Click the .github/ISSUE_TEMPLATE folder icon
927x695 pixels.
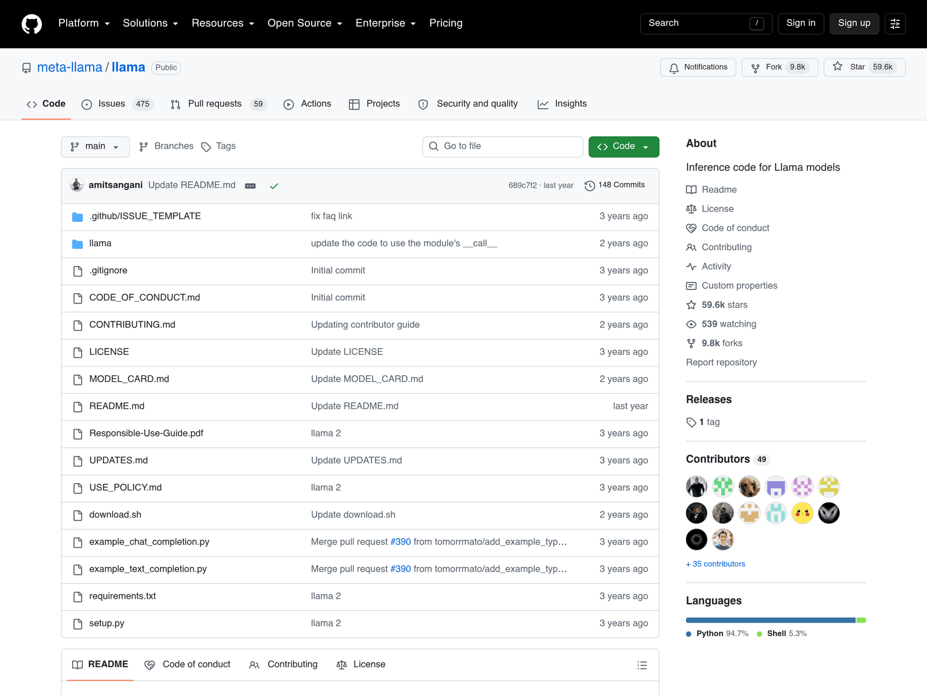click(x=78, y=217)
